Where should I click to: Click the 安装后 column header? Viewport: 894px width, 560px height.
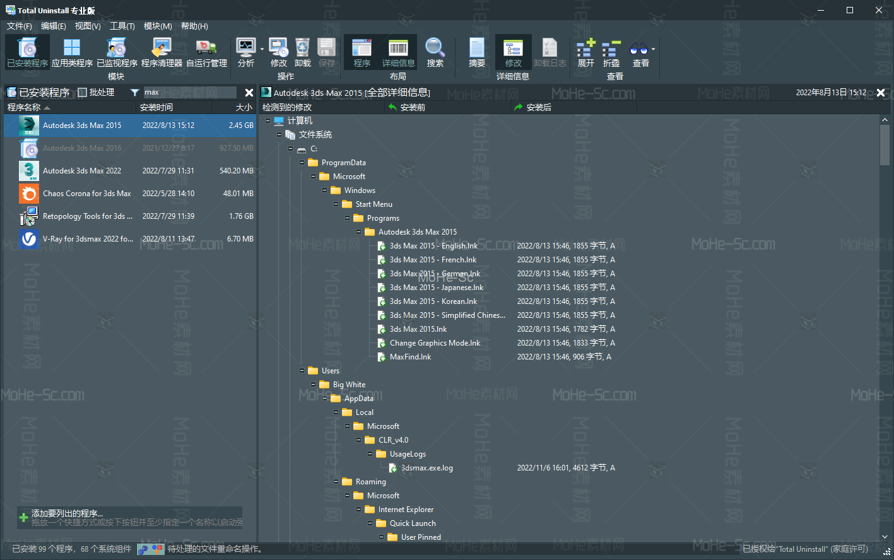[x=573, y=107]
